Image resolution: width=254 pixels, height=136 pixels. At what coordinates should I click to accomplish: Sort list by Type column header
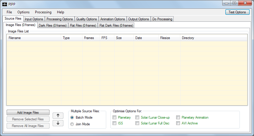[71, 38]
